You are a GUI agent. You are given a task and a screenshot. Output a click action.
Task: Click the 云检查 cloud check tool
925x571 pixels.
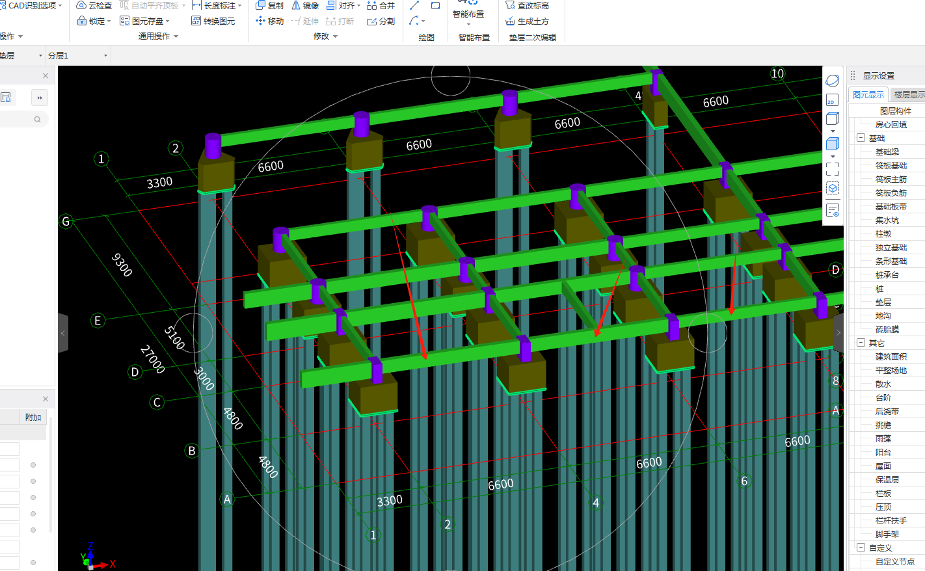(94, 5)
